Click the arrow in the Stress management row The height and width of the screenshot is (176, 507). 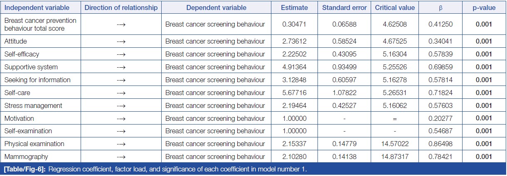[121, 105]
